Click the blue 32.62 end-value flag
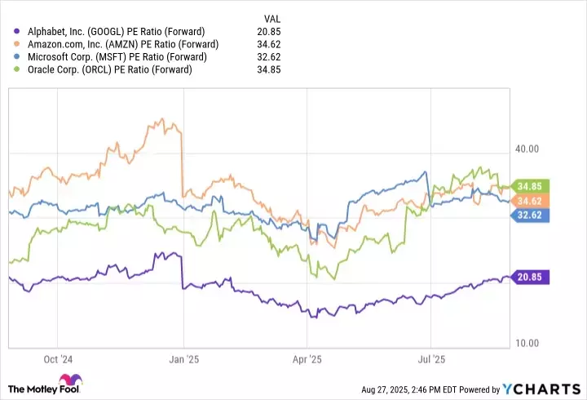587x400 pixels. (x=529, y=215)
